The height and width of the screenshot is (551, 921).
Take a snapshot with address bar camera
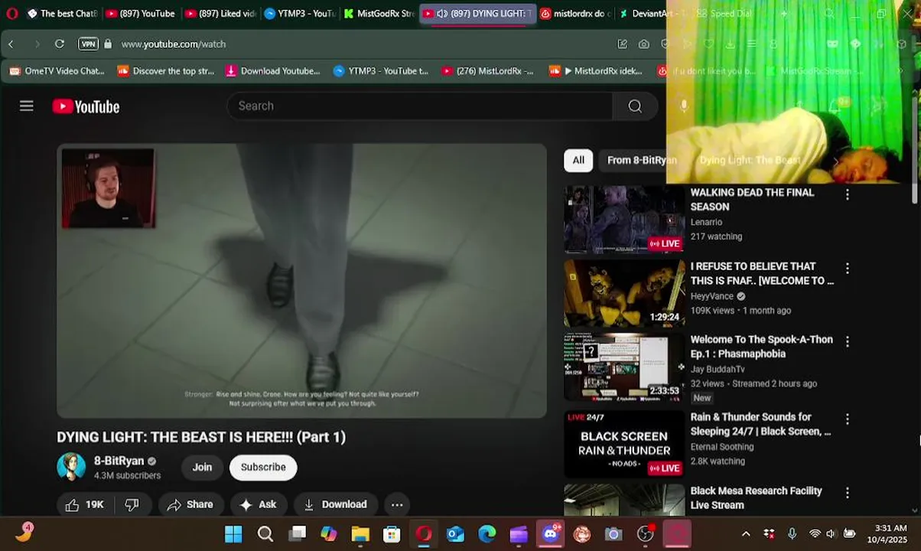point(644,44)
